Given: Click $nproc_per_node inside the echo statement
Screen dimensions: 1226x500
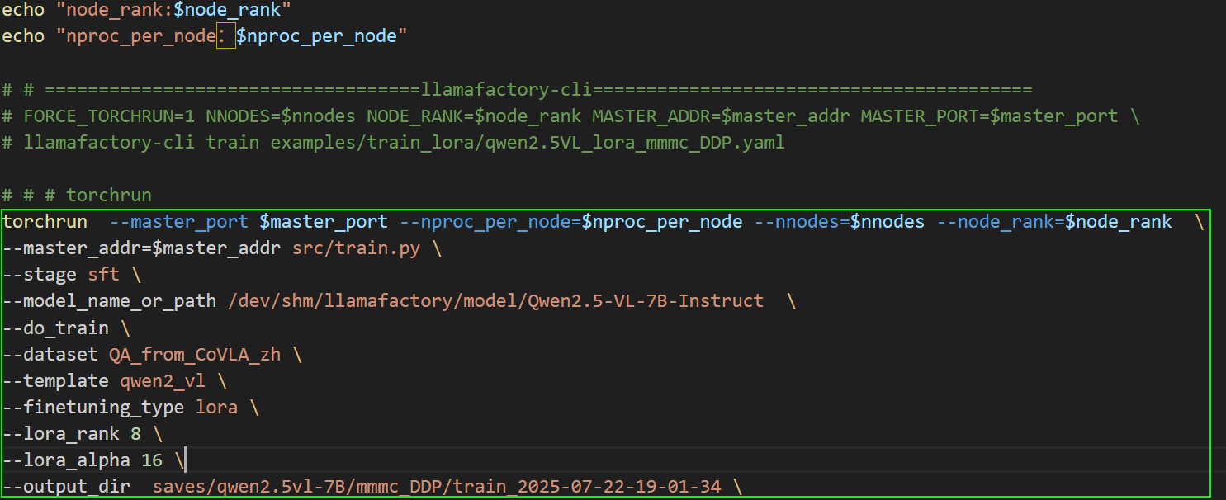Looking at the screenshot, I should tap(315, 37).
